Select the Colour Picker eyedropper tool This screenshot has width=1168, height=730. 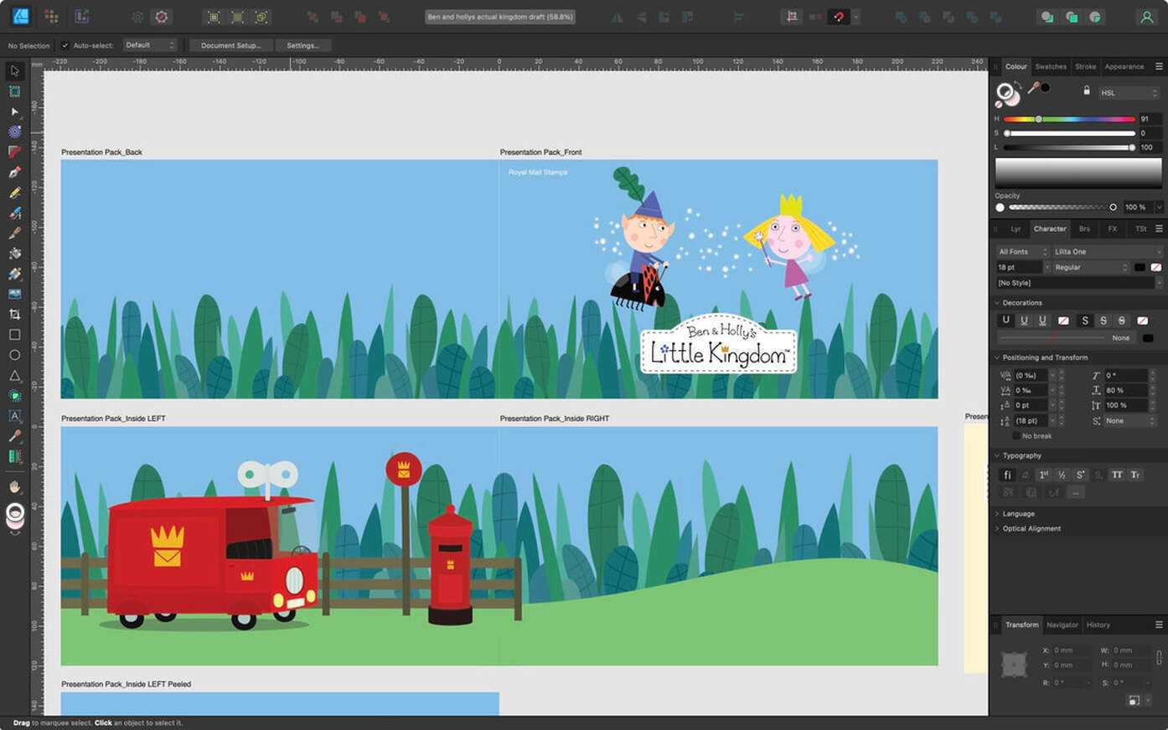[14, 435]
